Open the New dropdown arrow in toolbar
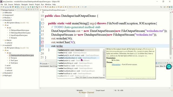 point(4,7)
